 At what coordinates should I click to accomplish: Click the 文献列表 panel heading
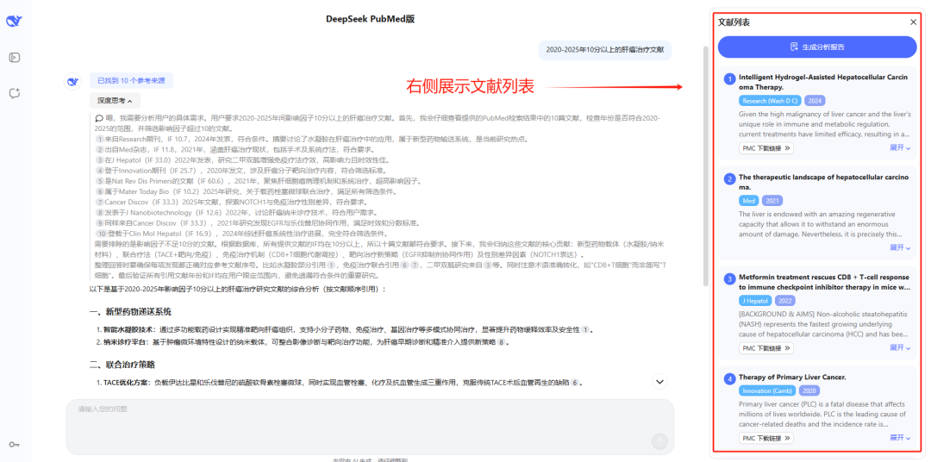tap(734, 22)
